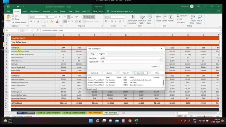The height and width of the screenshot is (127, 226).
Task: Open Format as Table
Action: [142, 19]
